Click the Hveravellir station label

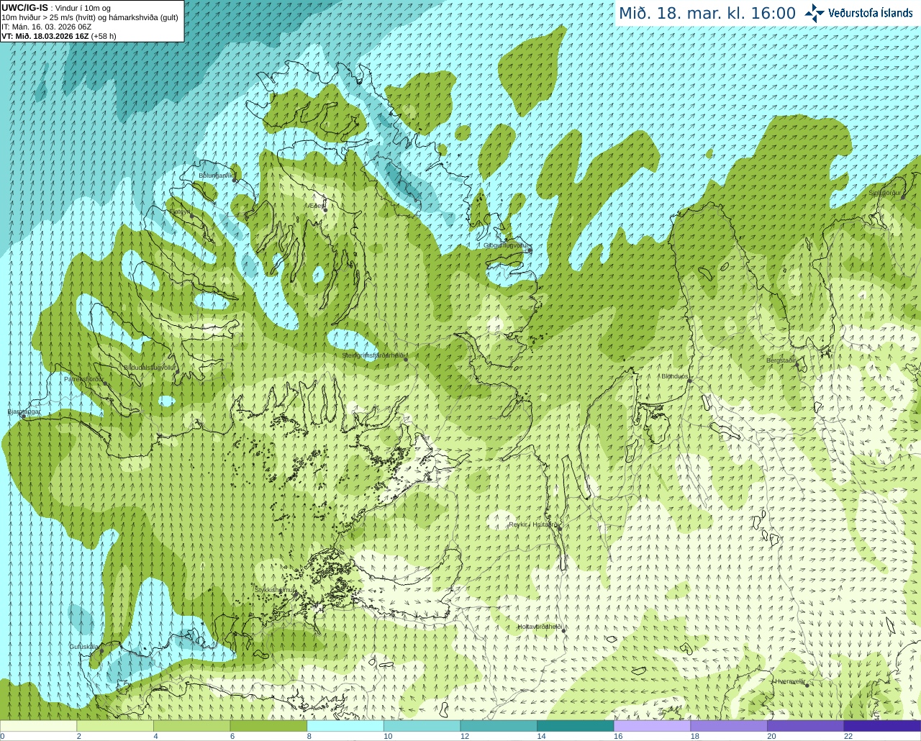tap(790, 681)
